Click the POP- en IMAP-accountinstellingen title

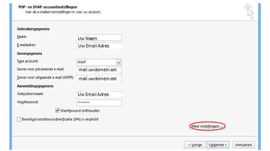pyautogui.click(x=48, y=7)
